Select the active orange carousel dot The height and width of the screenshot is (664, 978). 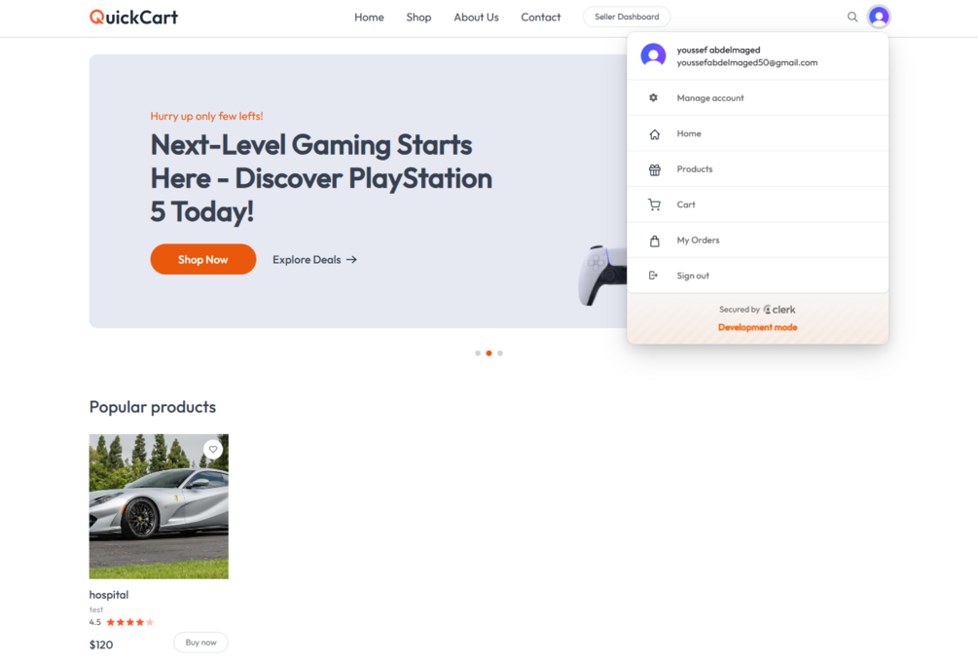tap(489, 353)
